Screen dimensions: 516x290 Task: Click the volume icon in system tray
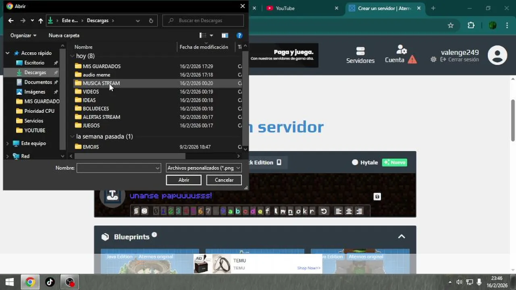(x=459, y=282)
